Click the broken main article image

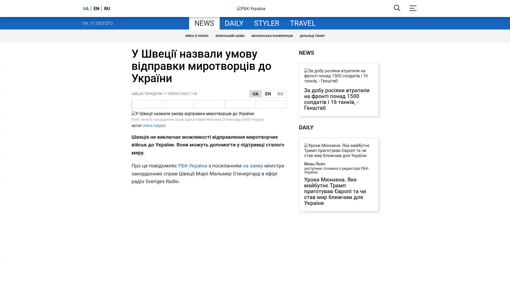193,113
